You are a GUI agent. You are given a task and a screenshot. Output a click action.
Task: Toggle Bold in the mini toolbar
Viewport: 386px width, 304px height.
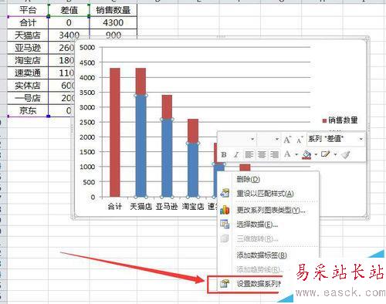coord(224,154)
